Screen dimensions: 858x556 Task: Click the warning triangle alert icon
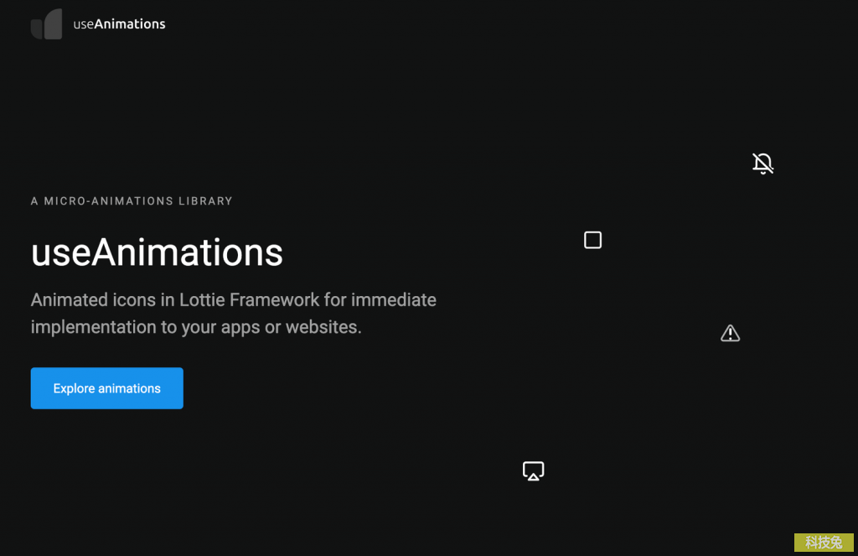(730, 333)
